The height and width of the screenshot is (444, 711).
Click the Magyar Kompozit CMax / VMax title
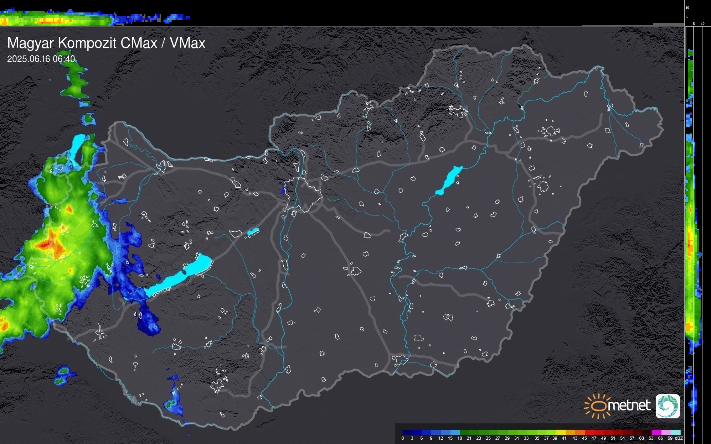click(106, 43)
